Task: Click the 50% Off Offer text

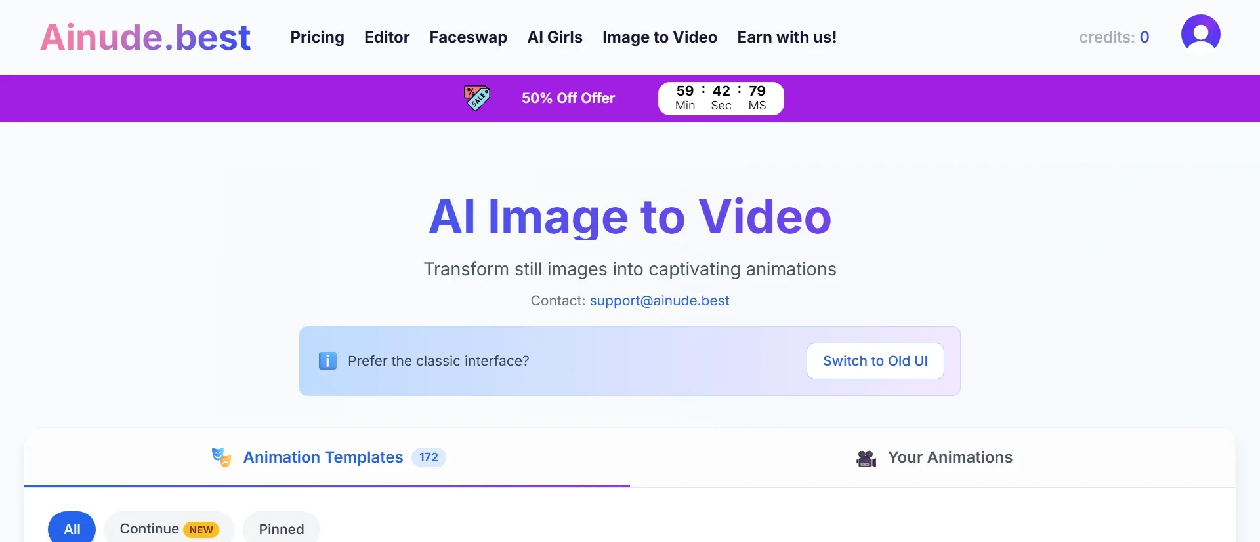Action: coord(568,98)
